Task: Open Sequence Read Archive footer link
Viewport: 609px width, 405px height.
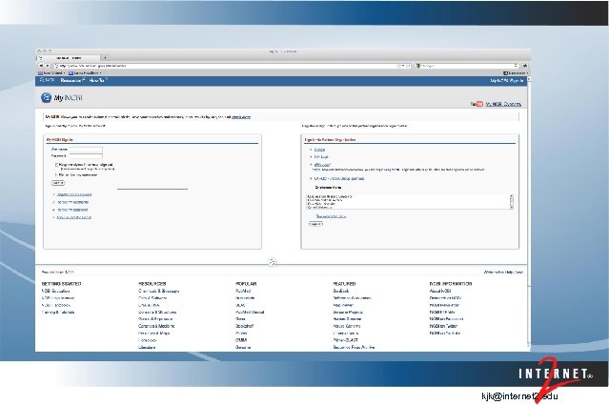Action: (354, 348)
